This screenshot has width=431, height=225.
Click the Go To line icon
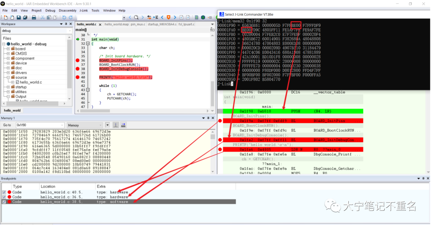click(156, 17)
